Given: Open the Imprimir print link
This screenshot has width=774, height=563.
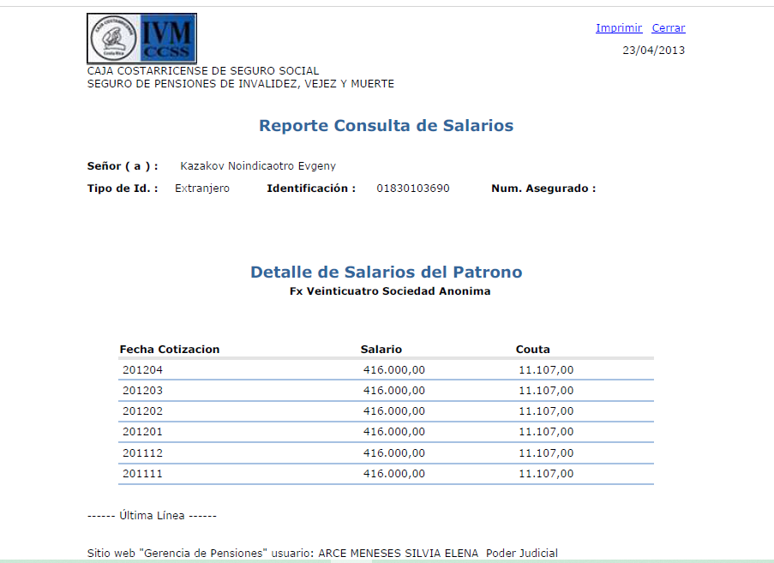Looking at the screenshot, I should 619,28.
